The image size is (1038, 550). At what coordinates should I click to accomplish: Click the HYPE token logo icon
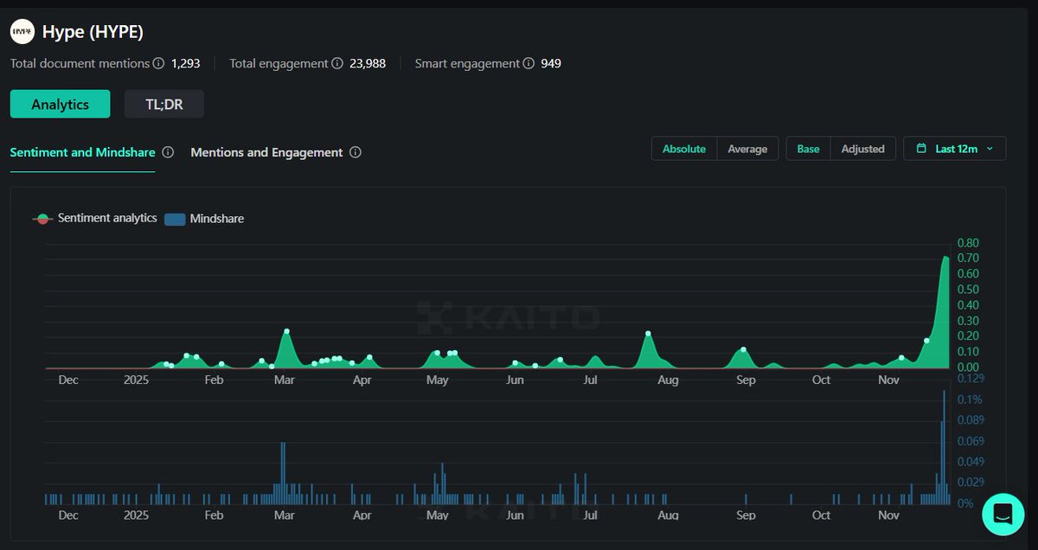pos(22,32)
